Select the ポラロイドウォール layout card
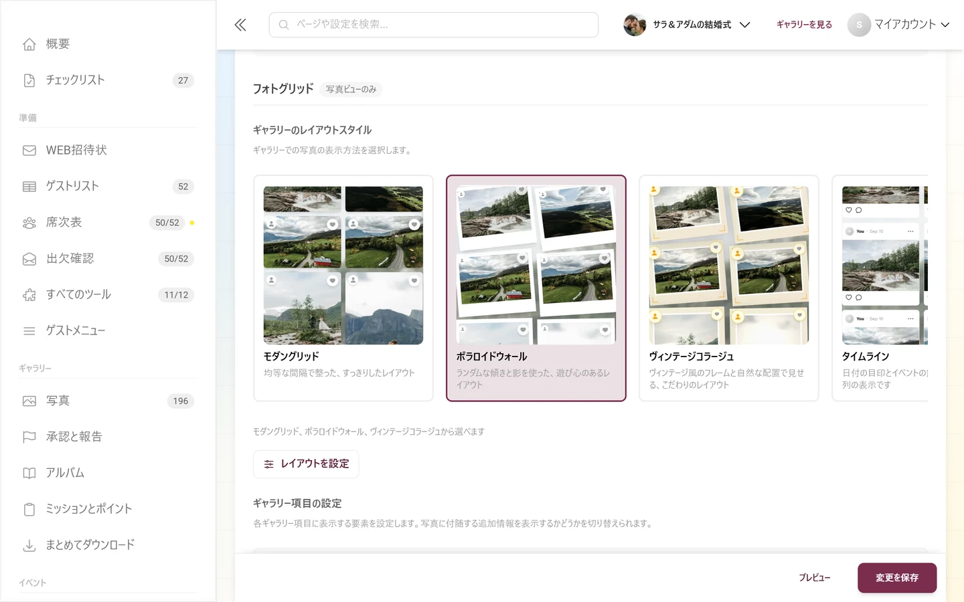The height and width of the screenshot is (602, 964). (536, 288)
